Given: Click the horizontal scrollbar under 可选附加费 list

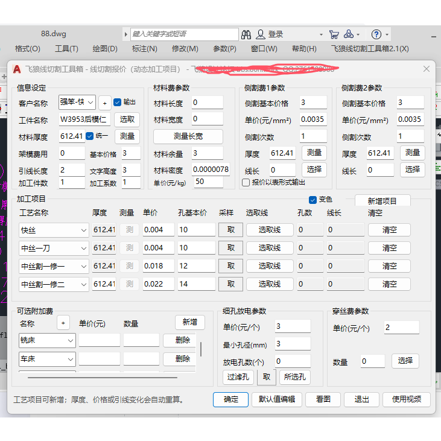Looking at the screenshot, I should pos(103,378).
